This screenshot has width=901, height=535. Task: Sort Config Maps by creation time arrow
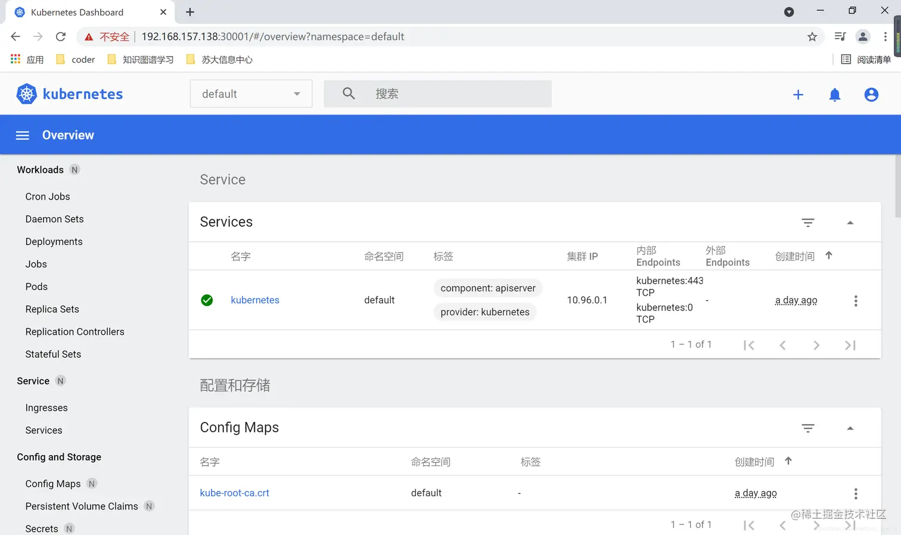point(788,461)
